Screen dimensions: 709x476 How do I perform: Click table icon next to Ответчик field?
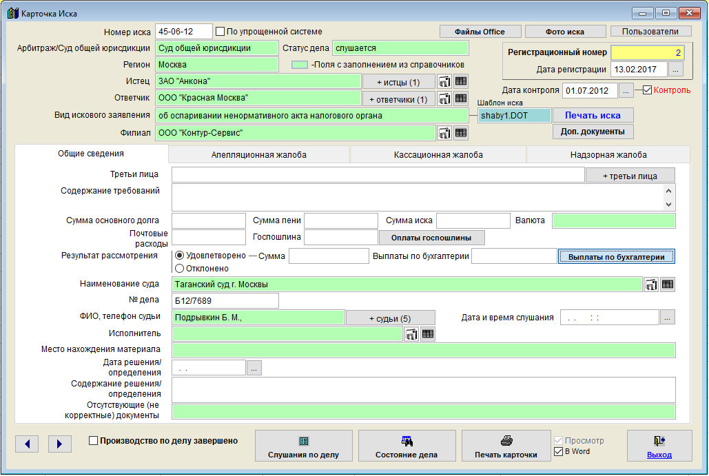coord(461,99)
